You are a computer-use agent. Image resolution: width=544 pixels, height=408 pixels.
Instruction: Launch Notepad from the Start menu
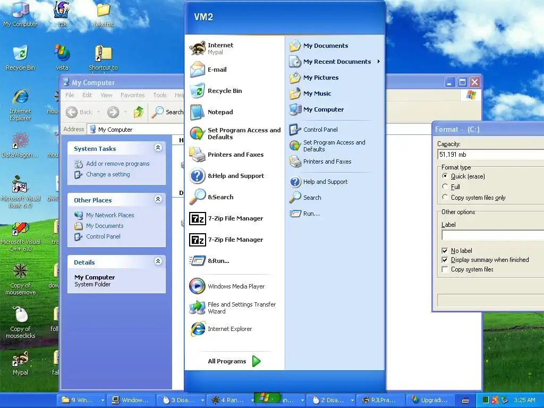point(234,112)
